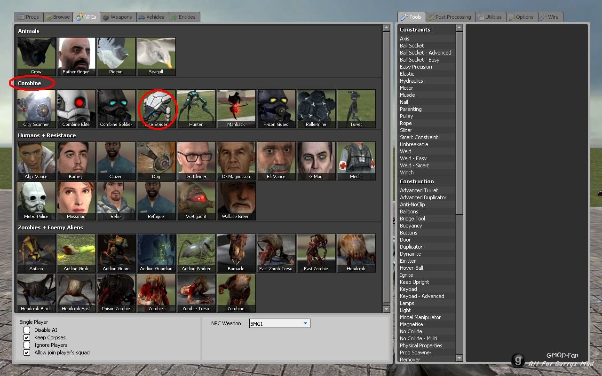This screenshot has width=602, height=376.
Task: Spawn a Combine Elite
Action: coord(76,109)
